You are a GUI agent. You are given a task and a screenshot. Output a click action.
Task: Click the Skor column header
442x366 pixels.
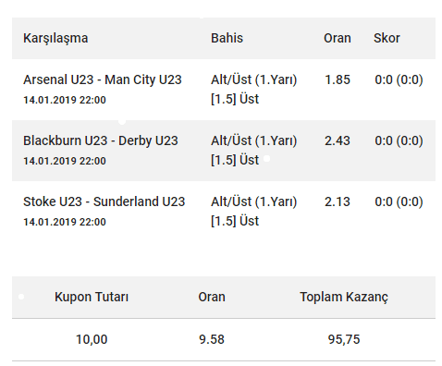(x=387, y=38)
